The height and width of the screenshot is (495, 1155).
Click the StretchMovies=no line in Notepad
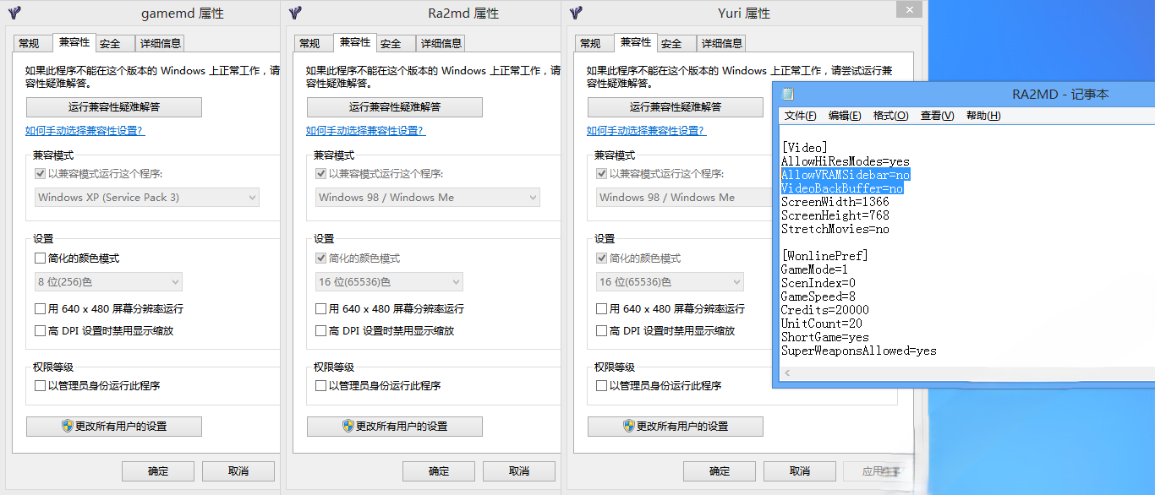[x=835, y=229]
